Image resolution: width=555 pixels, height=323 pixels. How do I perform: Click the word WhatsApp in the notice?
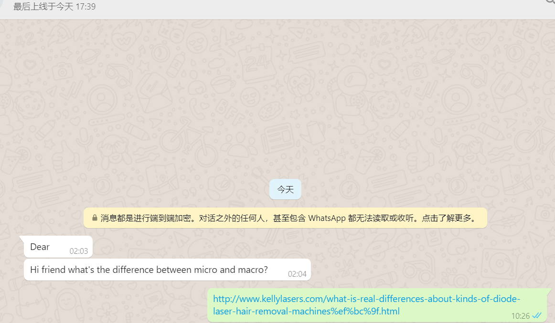pyautogui.click(x=327, y=218)
